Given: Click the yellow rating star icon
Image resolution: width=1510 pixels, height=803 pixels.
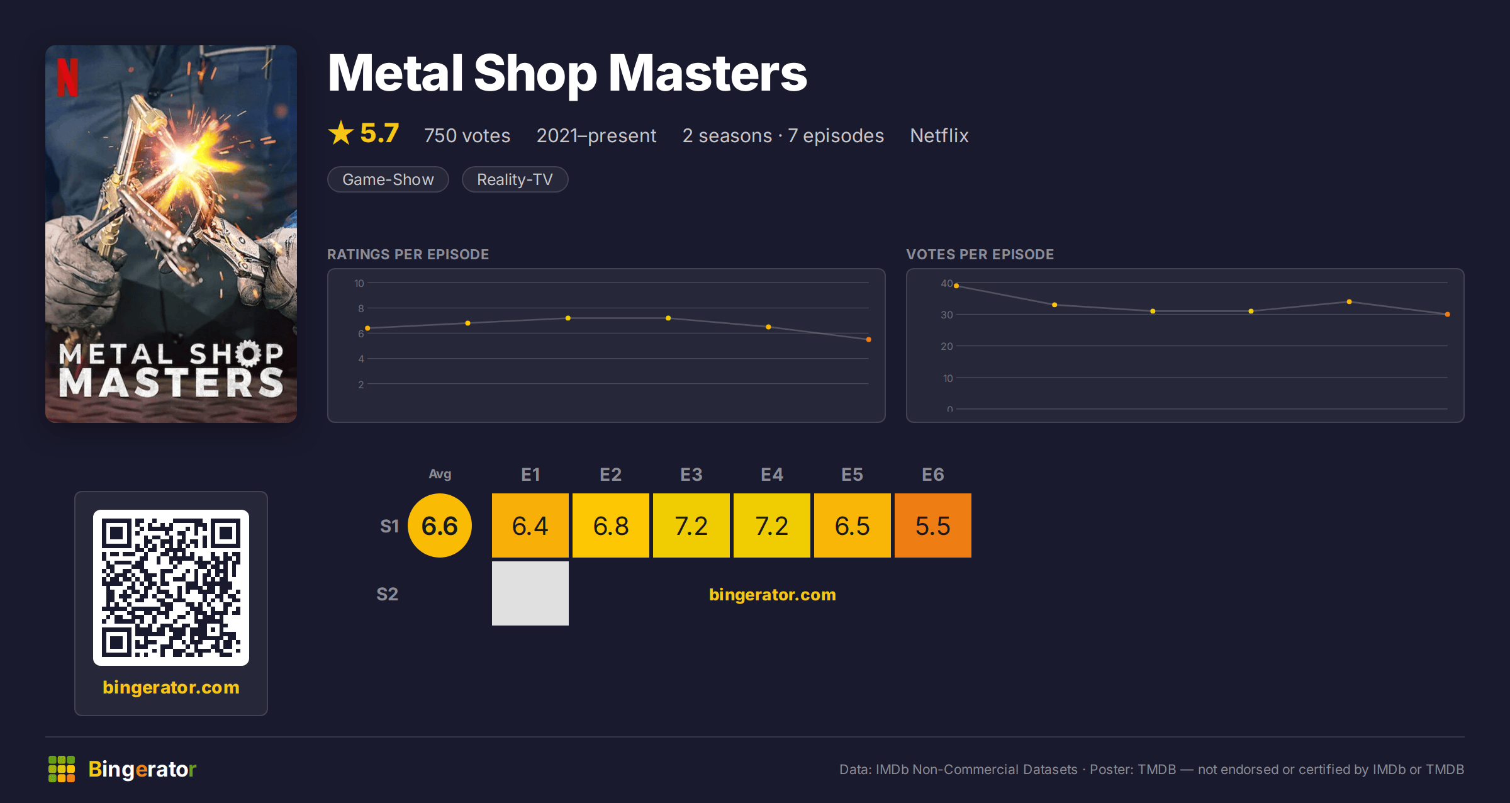Looking at the screenshot, I should coord(341,133).
